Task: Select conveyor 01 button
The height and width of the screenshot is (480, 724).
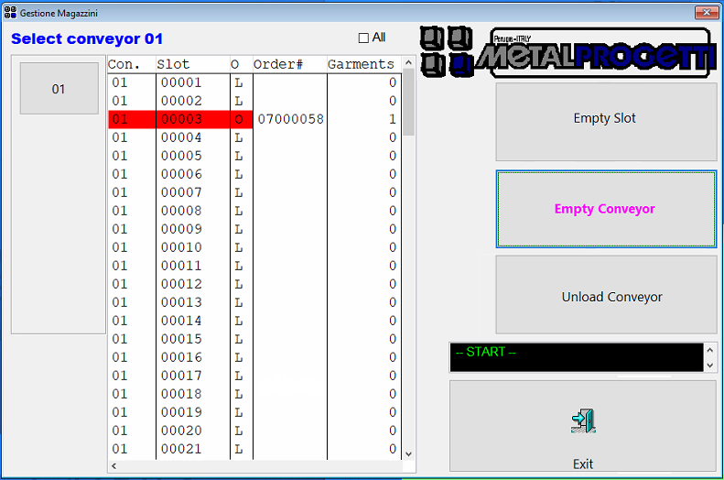Action: point(59,89)
